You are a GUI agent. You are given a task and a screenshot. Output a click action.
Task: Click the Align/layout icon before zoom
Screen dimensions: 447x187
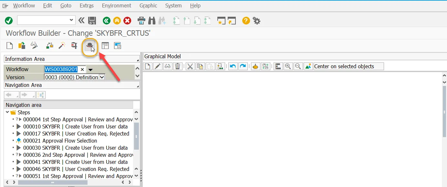coord(278,66)
